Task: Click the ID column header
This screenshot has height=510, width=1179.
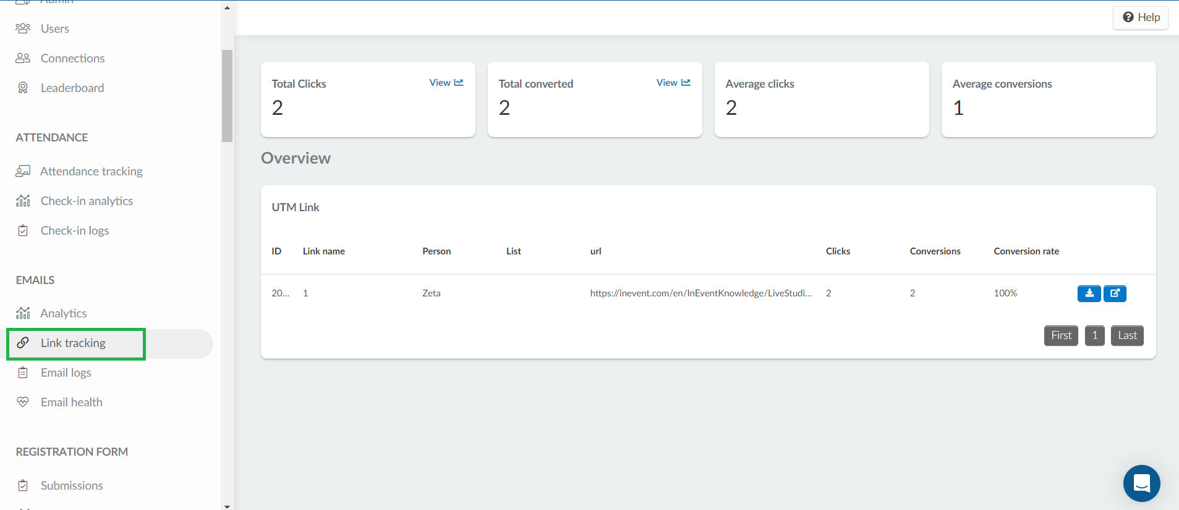Action: 276,251
